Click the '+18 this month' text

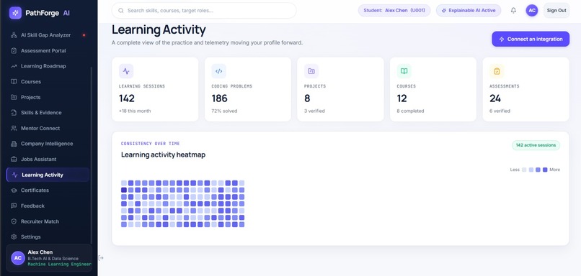(135, 111)
